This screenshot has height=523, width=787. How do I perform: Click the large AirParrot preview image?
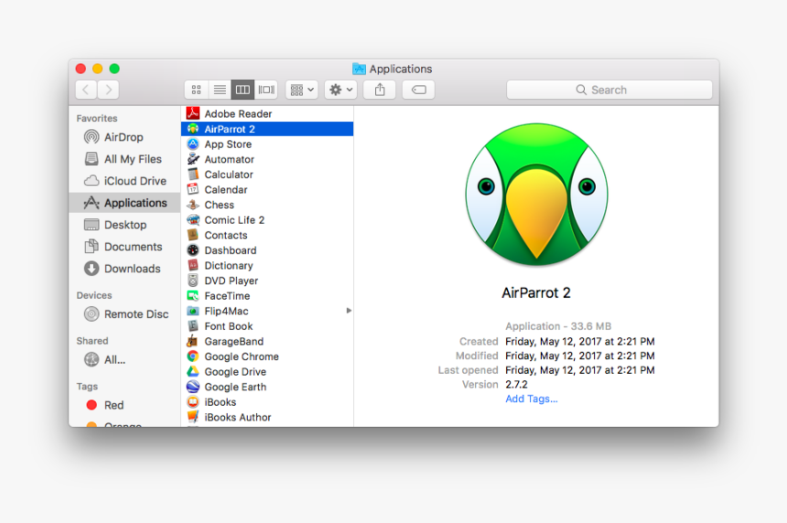536,195
